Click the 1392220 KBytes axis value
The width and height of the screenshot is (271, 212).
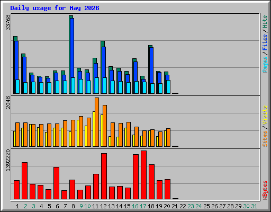(x=8, y=161)
